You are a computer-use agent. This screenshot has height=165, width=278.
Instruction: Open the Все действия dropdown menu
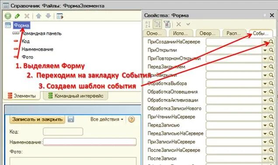click(x=107, y=119)
